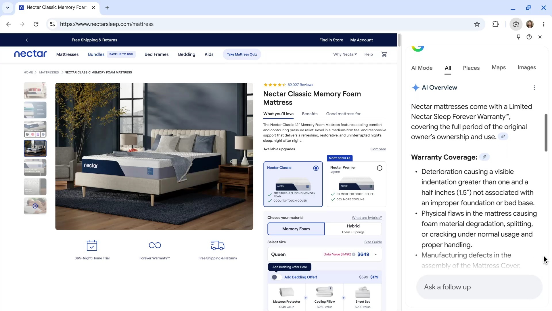
Task: Open the Kids nav menu
Action: pyautogui.click(x=209, y=54)
